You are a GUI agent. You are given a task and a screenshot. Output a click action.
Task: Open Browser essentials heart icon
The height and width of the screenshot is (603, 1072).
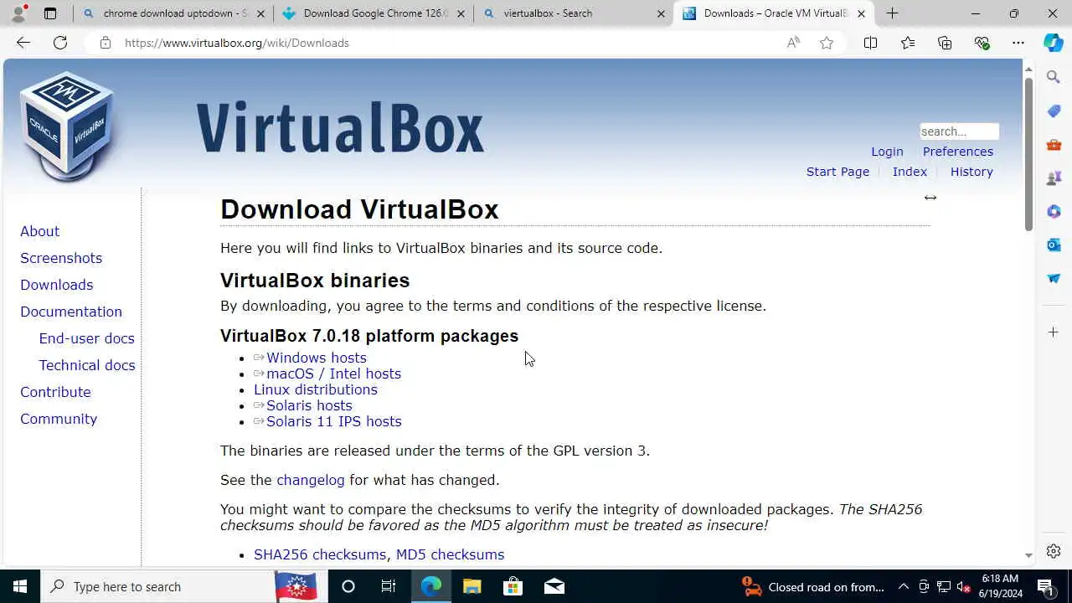tap(982, 43)
